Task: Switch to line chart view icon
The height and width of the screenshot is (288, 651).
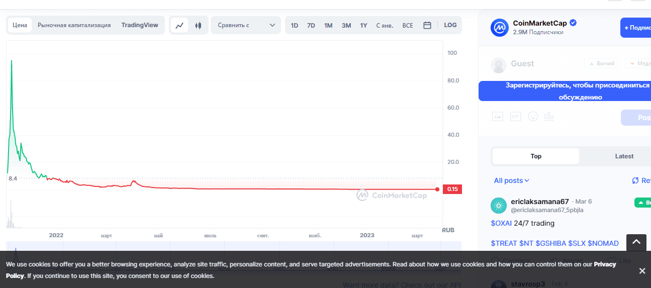Action: point(179,25)
